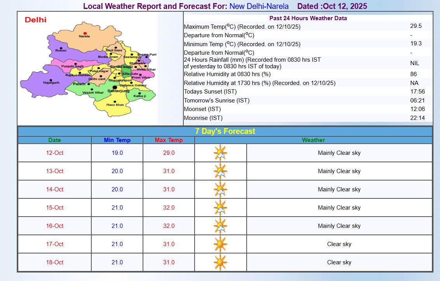Click the 7 Day's Forecast header bar
This screenshot has width=440, height=281.
click(x=225, y=131)
